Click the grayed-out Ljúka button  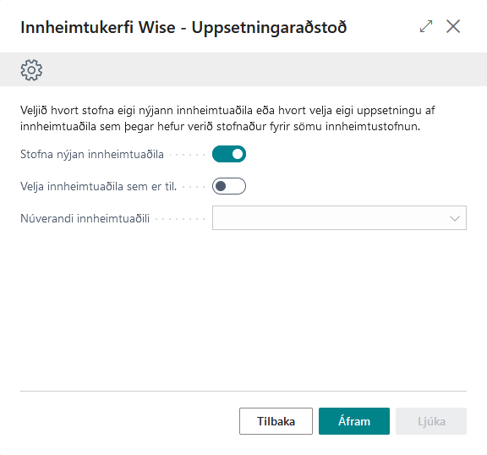click(431, 421)
